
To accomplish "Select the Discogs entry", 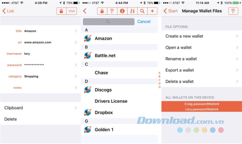I will (x=119, y=90).
